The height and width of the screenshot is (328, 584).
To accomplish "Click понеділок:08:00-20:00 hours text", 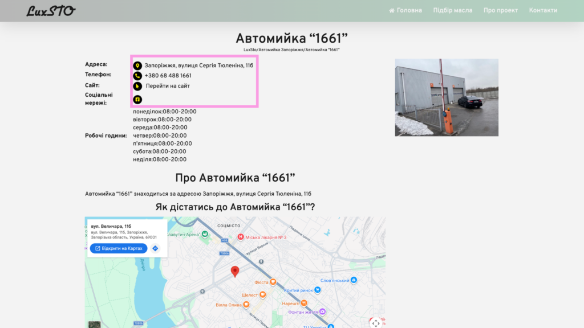I will tap(165, 112).
